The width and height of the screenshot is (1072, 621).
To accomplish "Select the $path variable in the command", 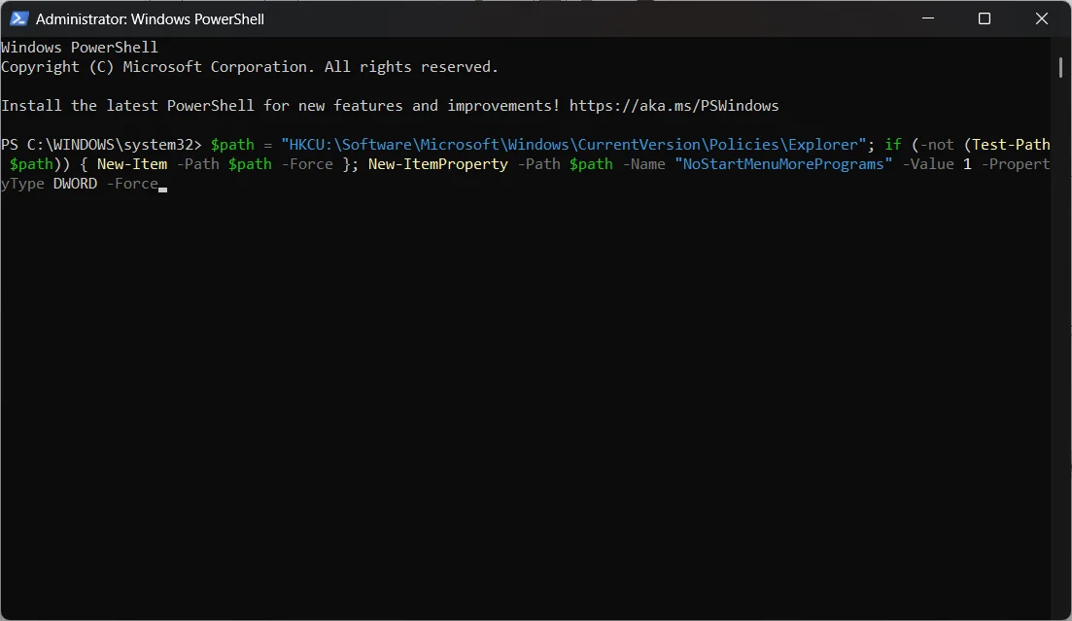I will [233, 144].
